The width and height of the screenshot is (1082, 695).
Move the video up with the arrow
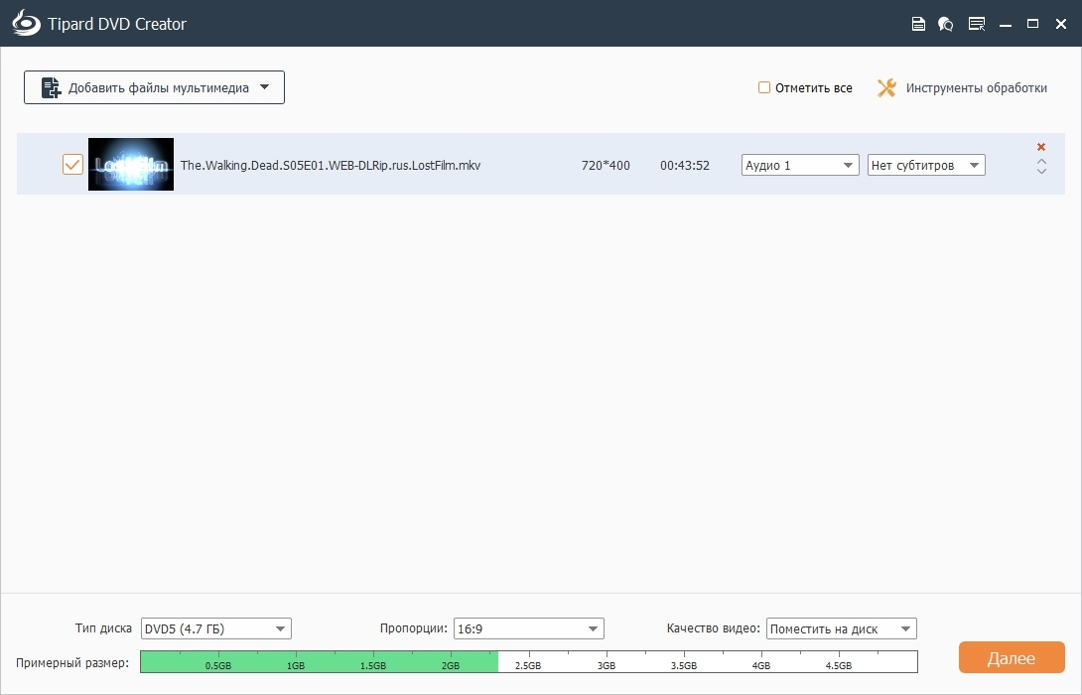[x=1041, y=161]
